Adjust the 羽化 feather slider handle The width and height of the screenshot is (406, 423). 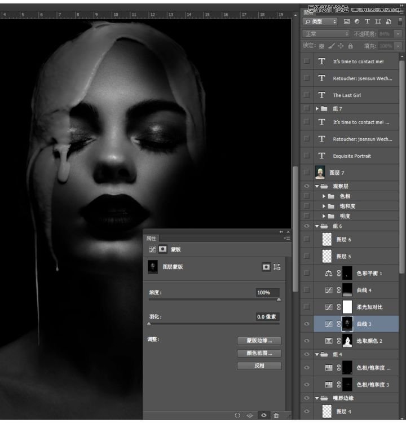149,324
